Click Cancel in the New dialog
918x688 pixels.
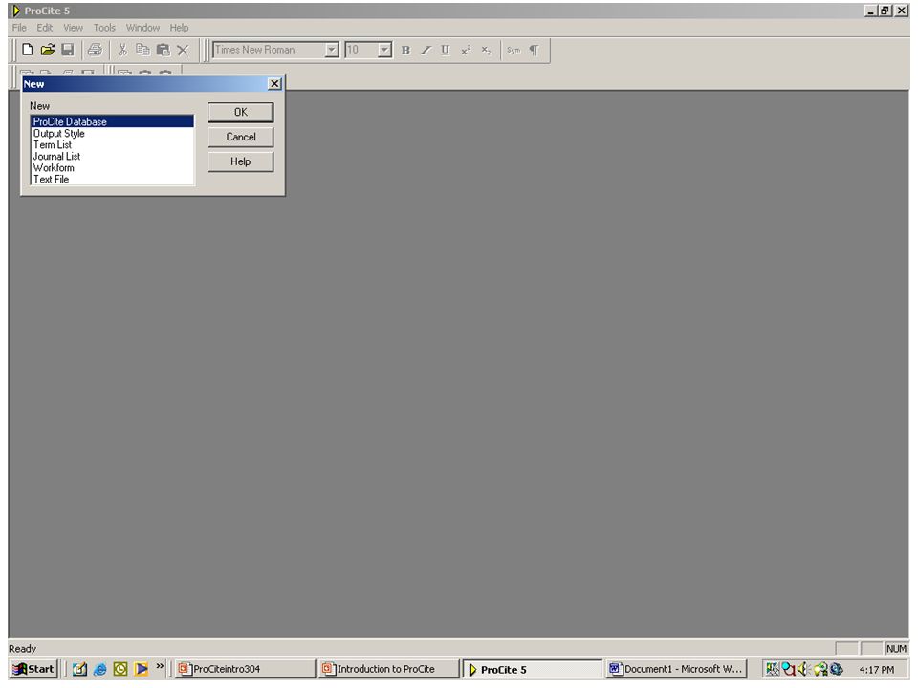241,137
